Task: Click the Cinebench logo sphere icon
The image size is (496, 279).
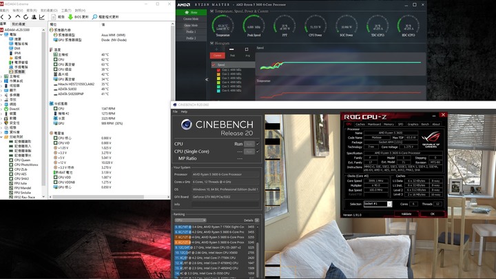Action: coord(187,124)
